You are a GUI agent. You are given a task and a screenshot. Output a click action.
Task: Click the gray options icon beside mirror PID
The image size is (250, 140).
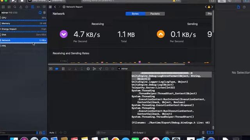[x=45, y=13]
